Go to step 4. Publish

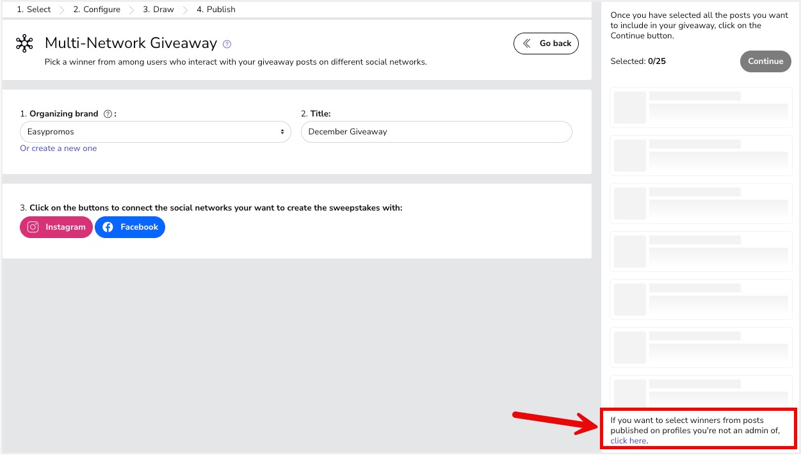pos(216,10)
